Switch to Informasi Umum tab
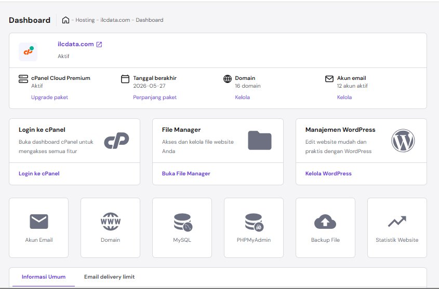Screen dimensions: 439x289 [x=44, y=277]
